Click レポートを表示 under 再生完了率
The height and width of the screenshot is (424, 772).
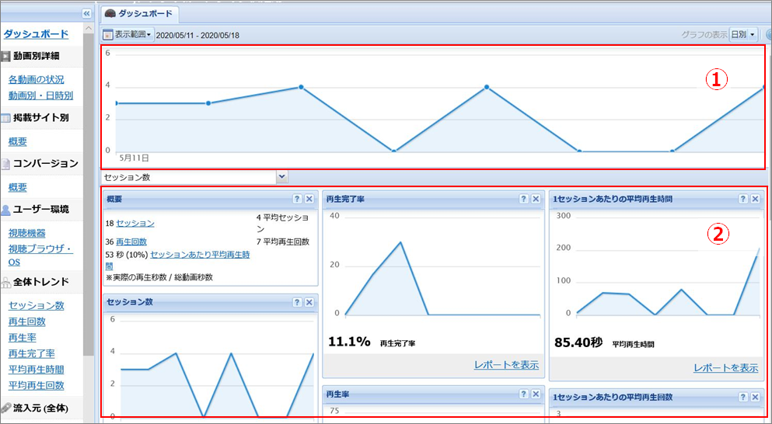click(x=506, y=365)
